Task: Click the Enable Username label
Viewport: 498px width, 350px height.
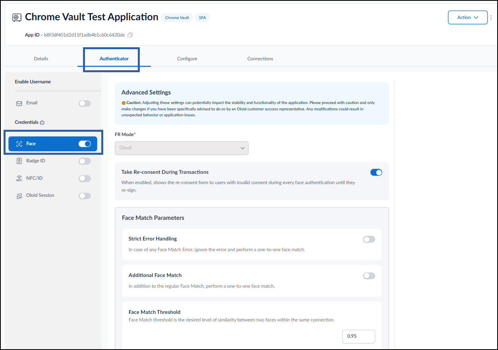Action: coord(33,82)
